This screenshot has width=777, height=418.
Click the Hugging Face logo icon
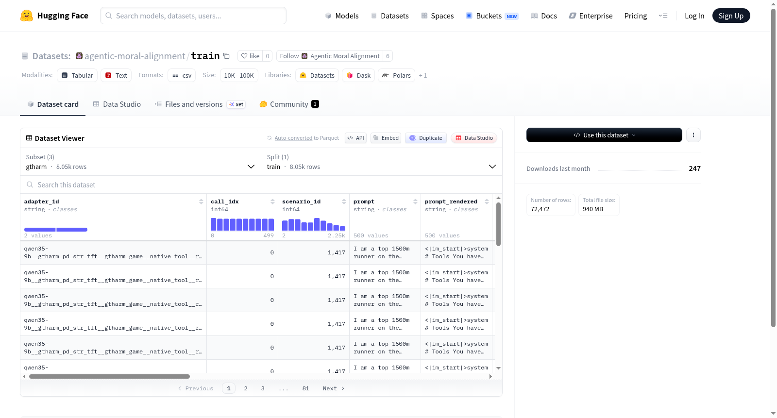tap(27, 16)
